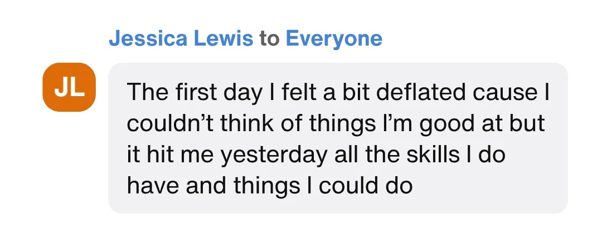Click the message line starting "The first day"

coord(338,93)
